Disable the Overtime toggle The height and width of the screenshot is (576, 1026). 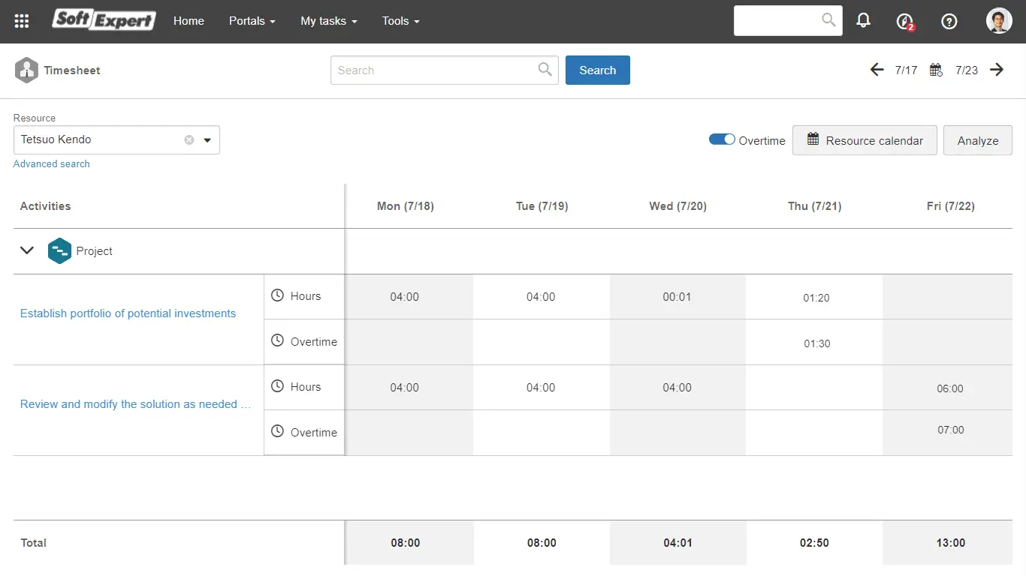[x=722, y=139]
